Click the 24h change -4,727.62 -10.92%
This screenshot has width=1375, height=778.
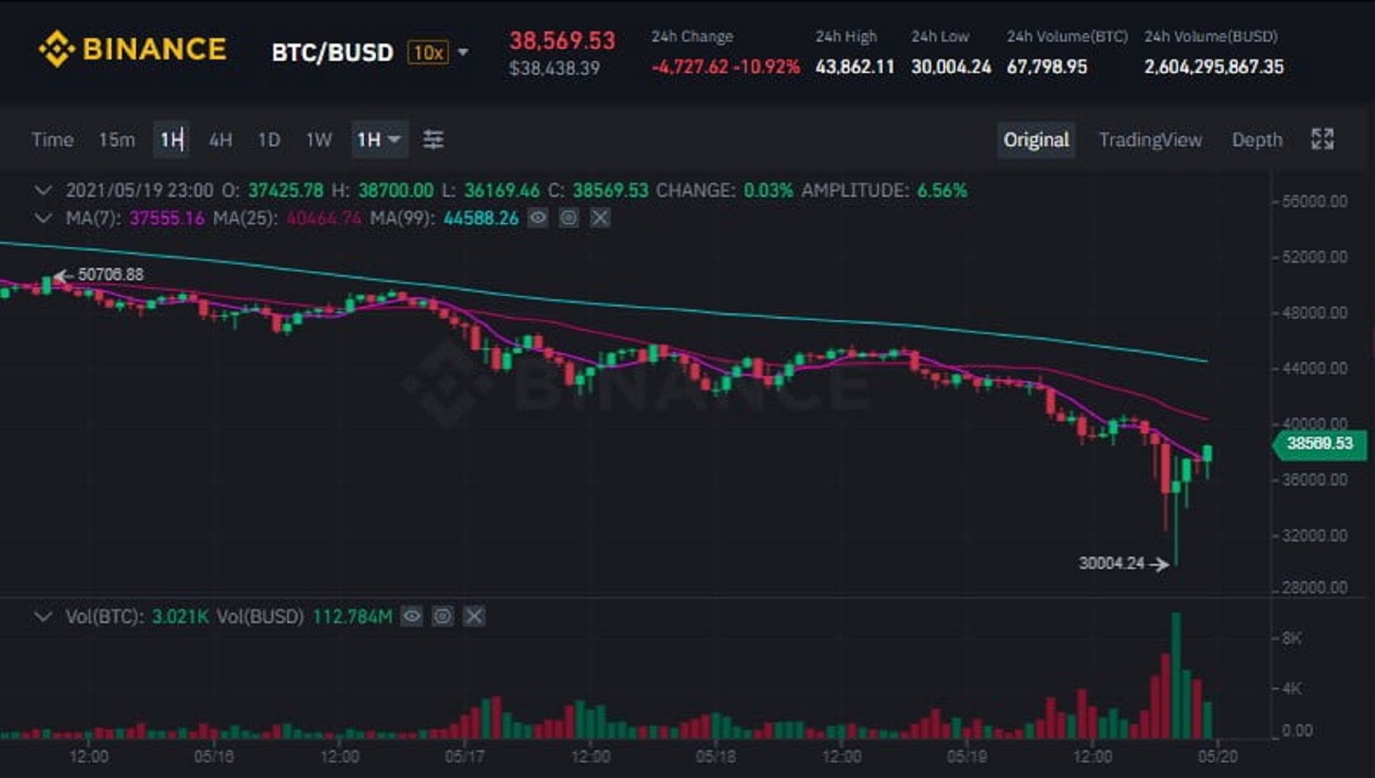pyautogui.click(x=725, y=67)
